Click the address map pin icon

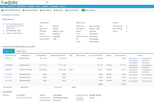coord(4,24)
